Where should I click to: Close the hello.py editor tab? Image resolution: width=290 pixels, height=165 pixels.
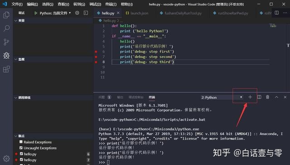[x=118, y=13]
